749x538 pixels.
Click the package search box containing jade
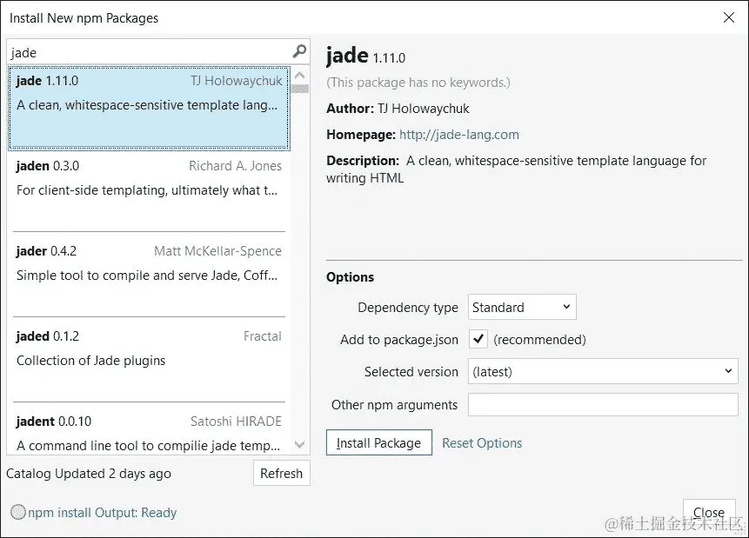148,52
